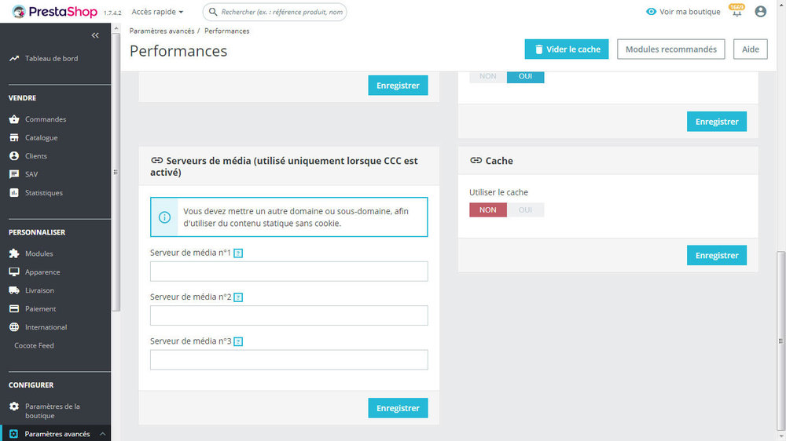This screenshot has height=441, width=786.
Task: Open the Paiement menu item
Action: coord(41,309)
